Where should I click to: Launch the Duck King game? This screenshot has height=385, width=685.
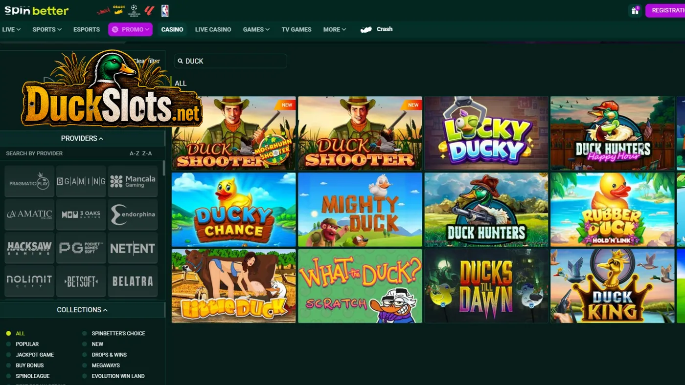coord(613,286)
